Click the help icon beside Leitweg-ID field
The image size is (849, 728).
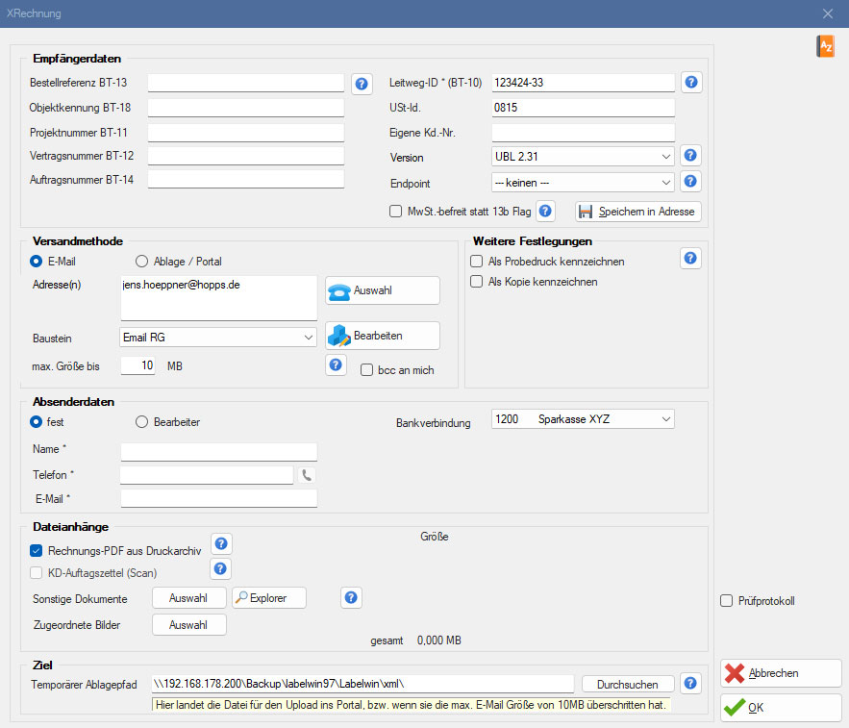click(691, 83)
